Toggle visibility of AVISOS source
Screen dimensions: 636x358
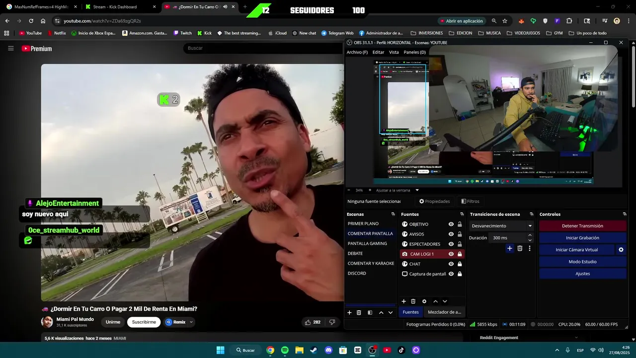coord(451,234)
